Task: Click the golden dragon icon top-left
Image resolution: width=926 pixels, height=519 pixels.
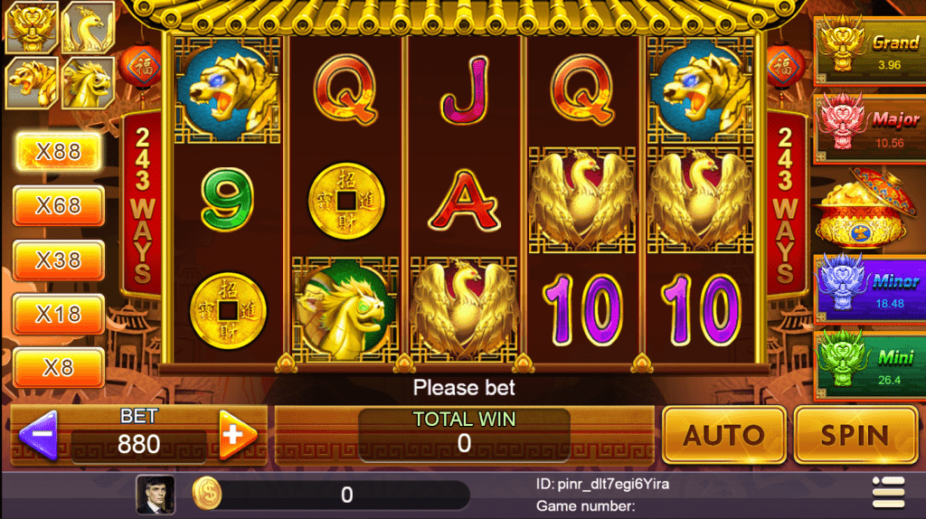Action: coord(32,27)
